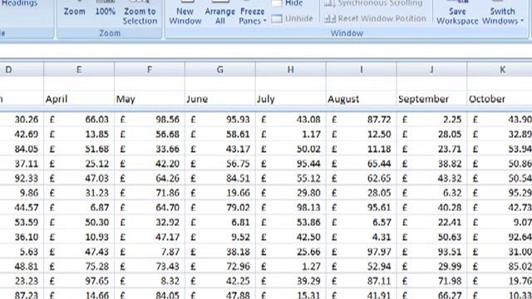
Task: Click the Unhide window button
Action: coord(292,18)
